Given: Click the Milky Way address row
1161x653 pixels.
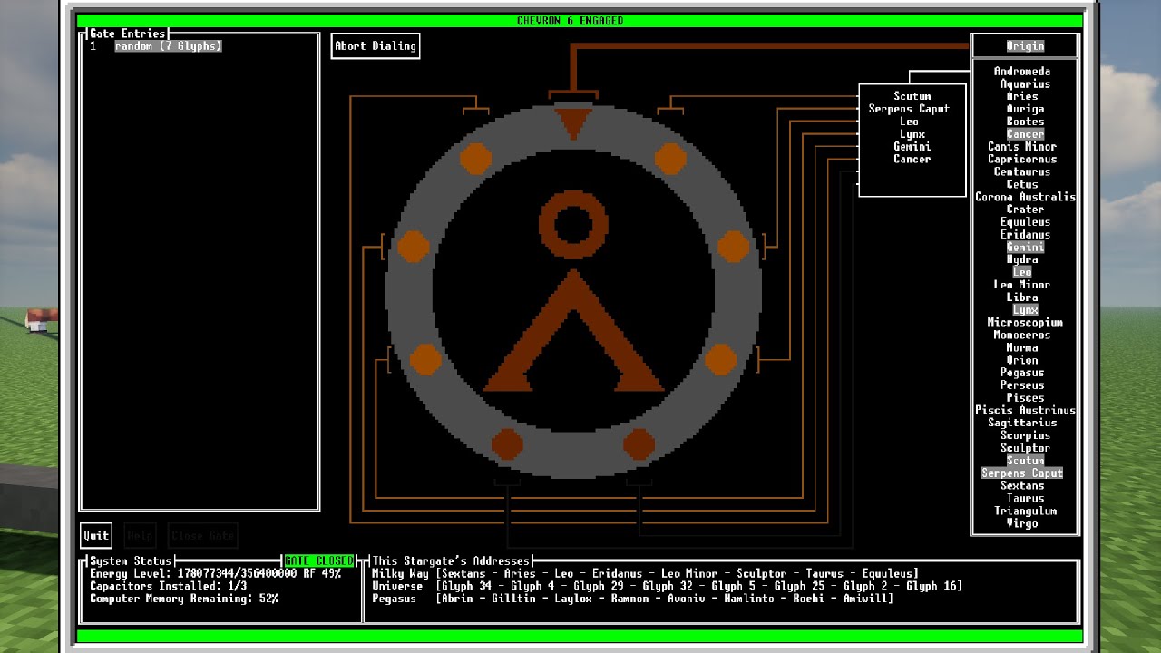Looking at the screenshot, I should 645,574.
